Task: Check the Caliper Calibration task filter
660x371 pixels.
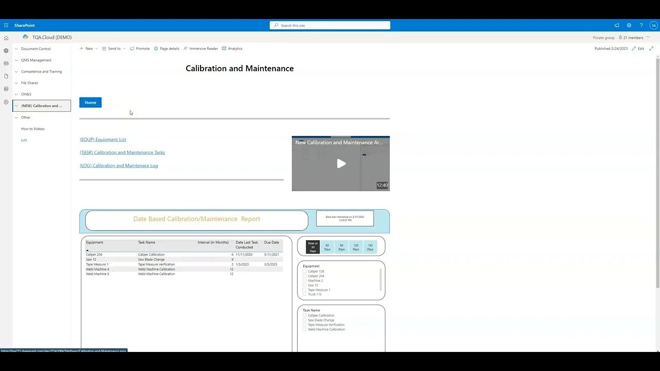Action: pos(305,315)
